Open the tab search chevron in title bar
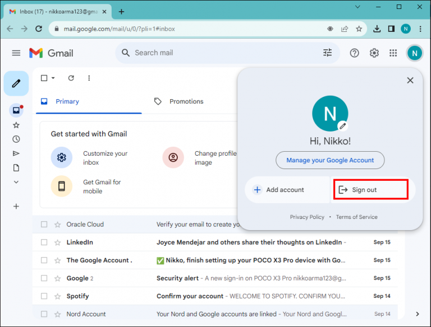Viewport: 431px width, 327px height. (x=357, y=7)
